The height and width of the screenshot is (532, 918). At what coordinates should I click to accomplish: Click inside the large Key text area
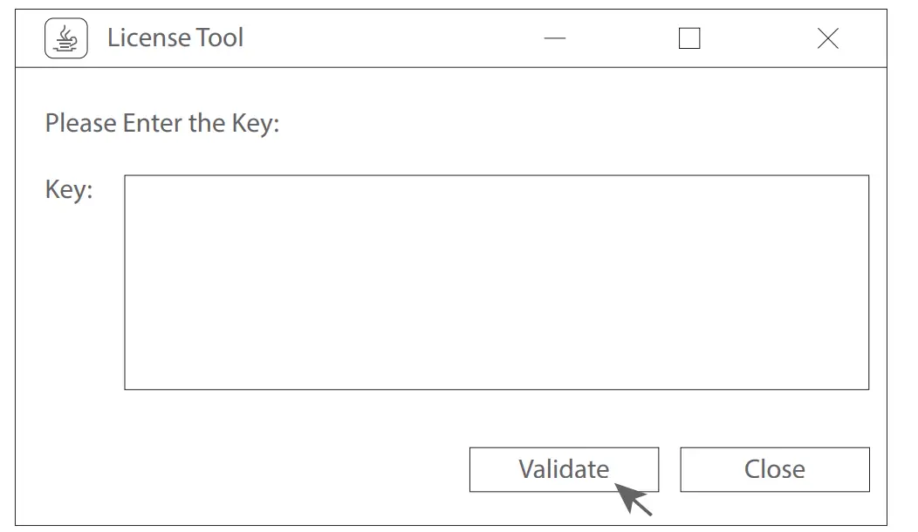click(x=496, y=282)
